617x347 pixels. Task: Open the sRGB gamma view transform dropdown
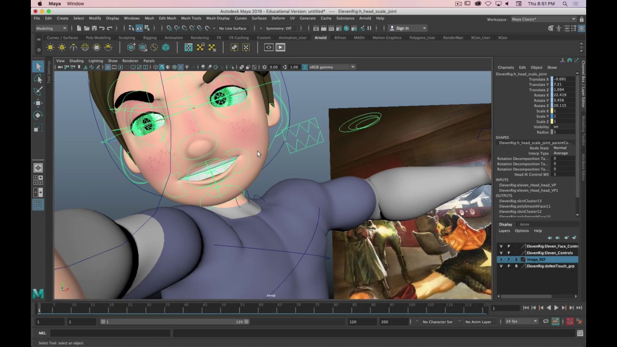click(332, 67)
